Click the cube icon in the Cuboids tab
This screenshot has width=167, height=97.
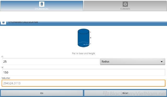coord(125,4)
